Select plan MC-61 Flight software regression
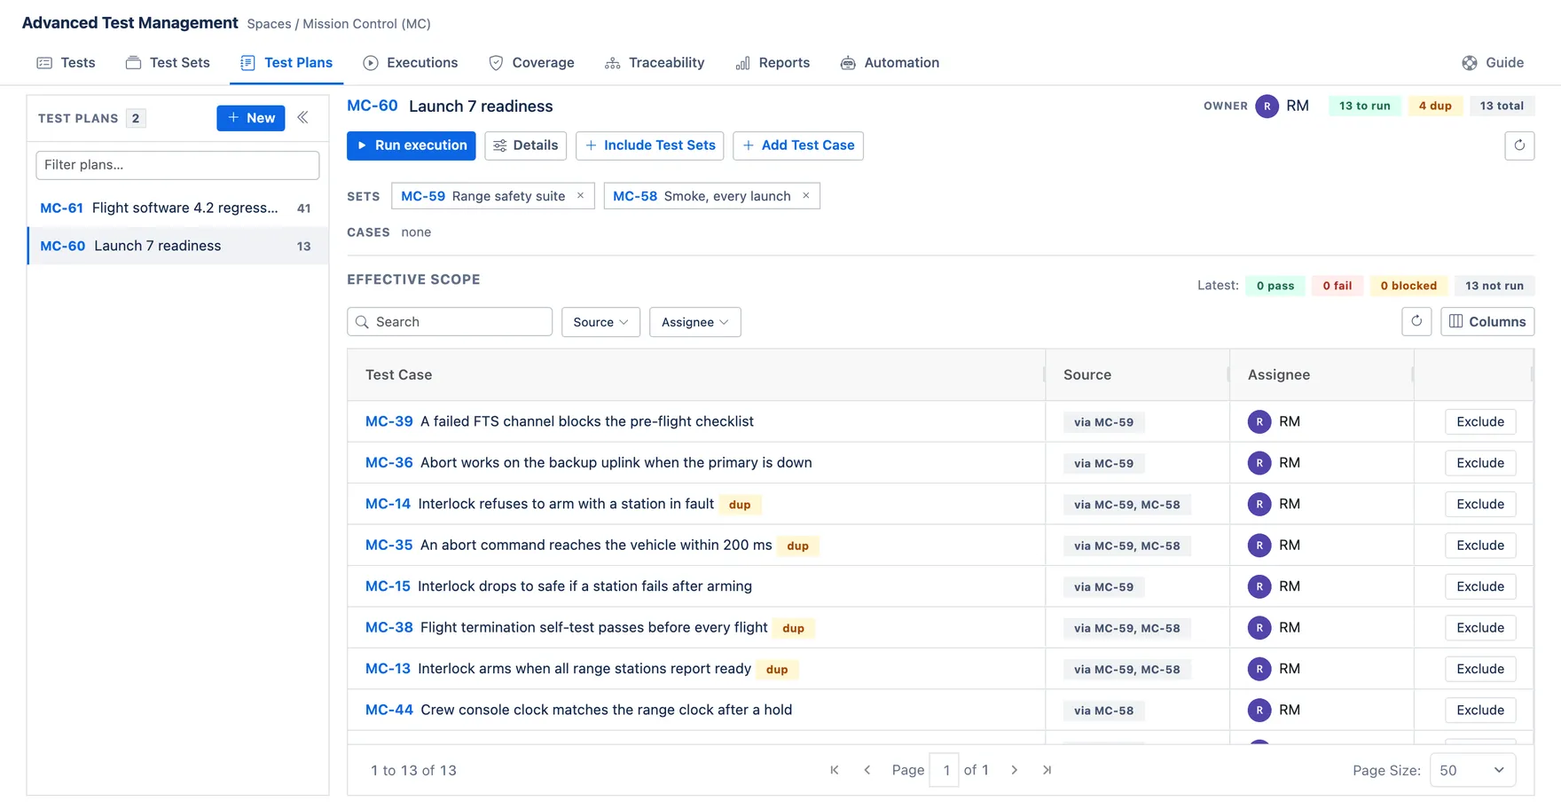This screenshot has width=1561, height=809. tap(177, 208)
